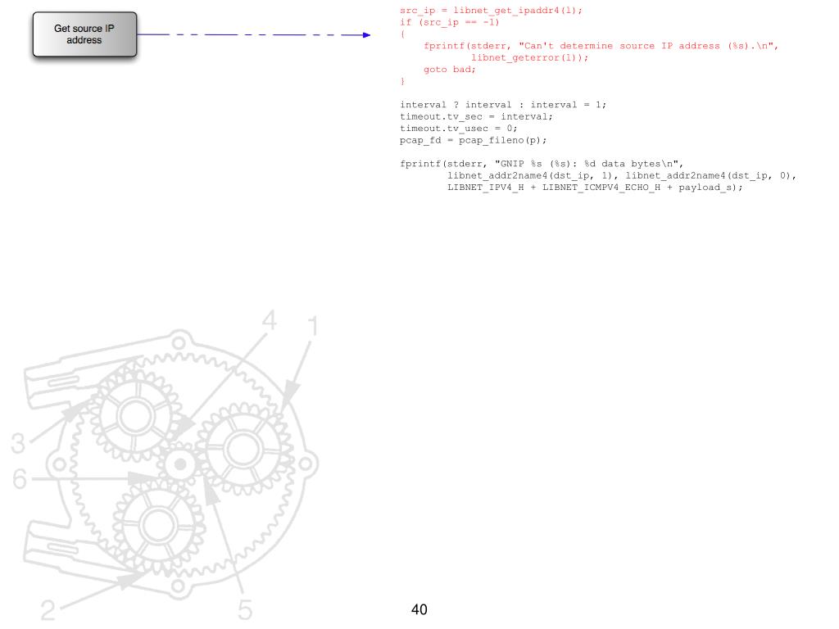839x629 pixels.
Task: Click the 'timeout.tv_usec = 0;' line
Action: (x=459, y=128)
